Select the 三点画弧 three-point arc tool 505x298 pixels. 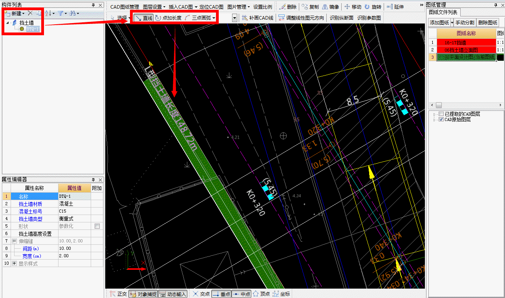[198, 18]
